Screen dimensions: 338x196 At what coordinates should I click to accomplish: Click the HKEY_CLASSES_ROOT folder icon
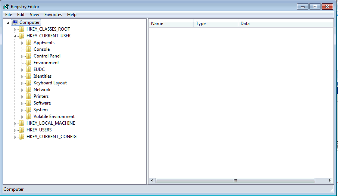coord(22,29)
